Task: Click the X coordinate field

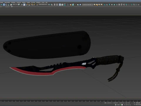Action: (x=110, y=103)
